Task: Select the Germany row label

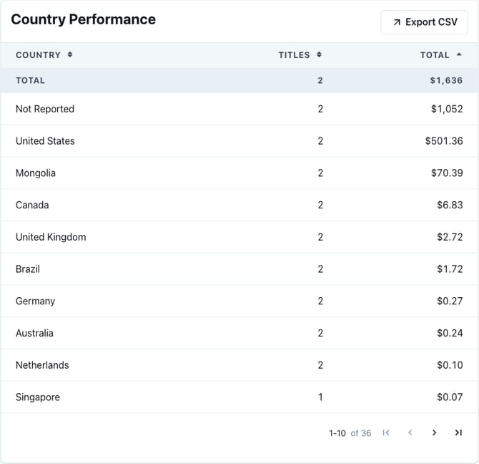Action: click(36, 301)
